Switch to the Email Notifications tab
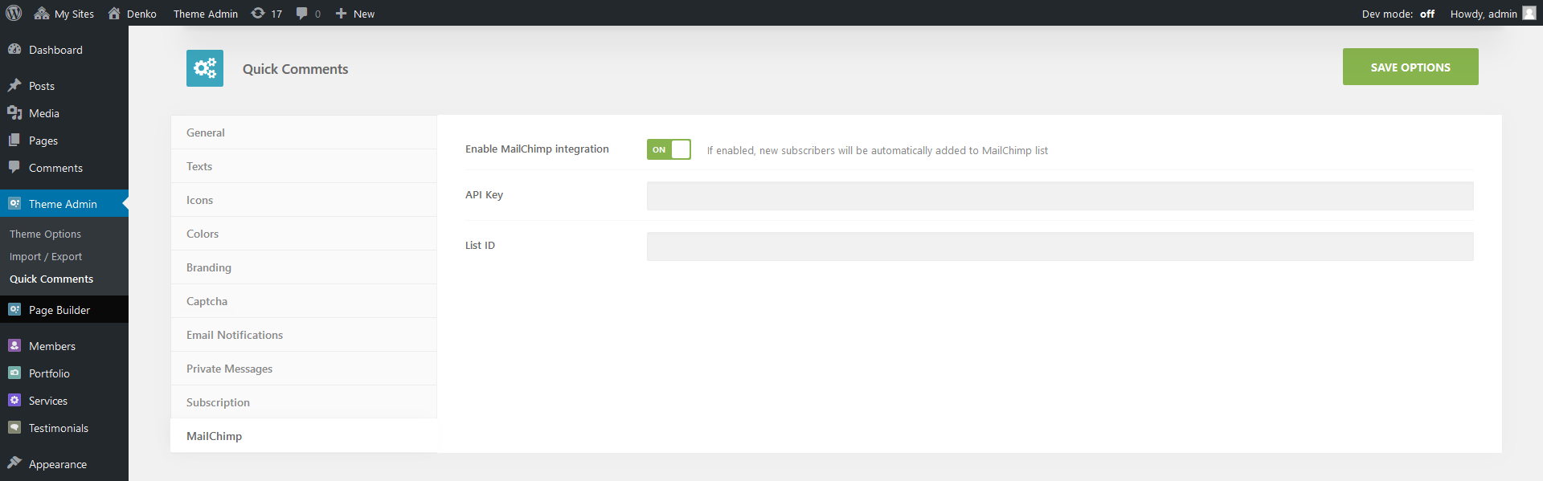 (304, 335)
